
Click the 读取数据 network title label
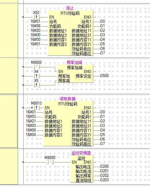68,99
